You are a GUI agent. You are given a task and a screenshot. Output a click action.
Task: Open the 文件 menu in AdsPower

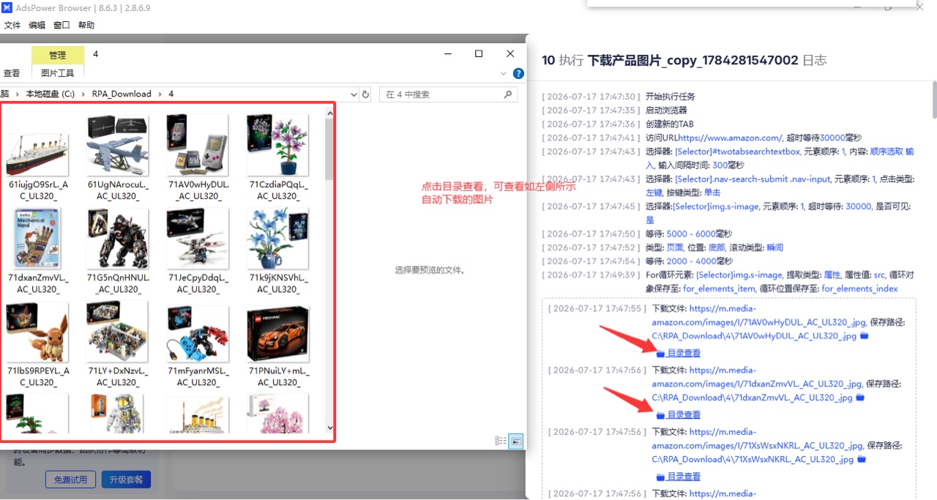(12, 25)
